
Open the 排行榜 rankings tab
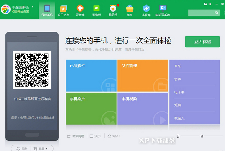[113, 10]
